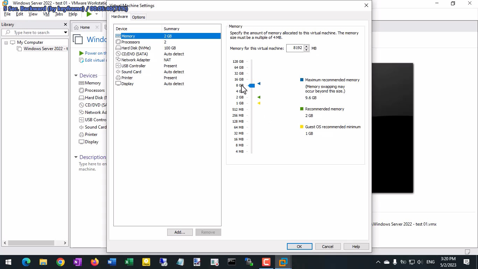Image resolution: width=478 pixels, height=269 pixels.
Task: Open Firefox from taskbar
Action: point(94,262)
